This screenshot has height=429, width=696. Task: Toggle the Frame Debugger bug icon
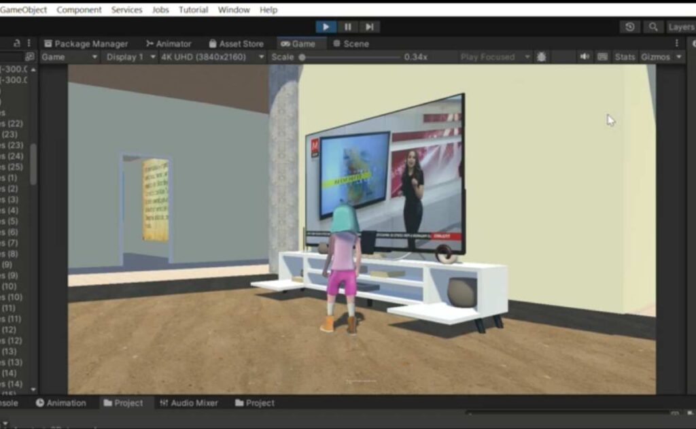click(x=541, y=57)
